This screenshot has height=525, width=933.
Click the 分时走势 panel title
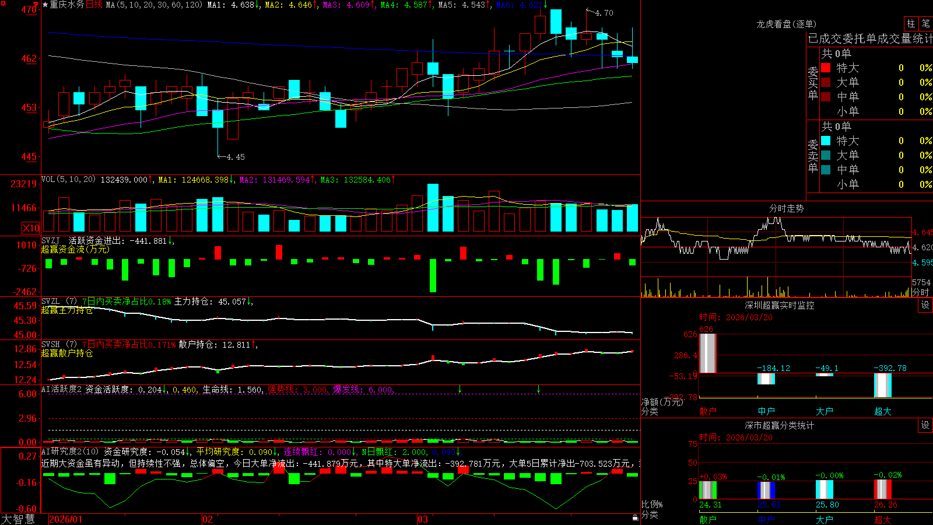point(786,208)
